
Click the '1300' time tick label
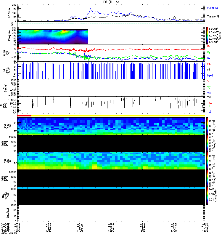click(48, 231)
